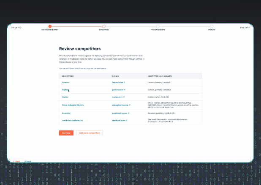Viewport: 261px width, 185px height.
Task: Open external link icon beside durlon.com
Action: 124,97
